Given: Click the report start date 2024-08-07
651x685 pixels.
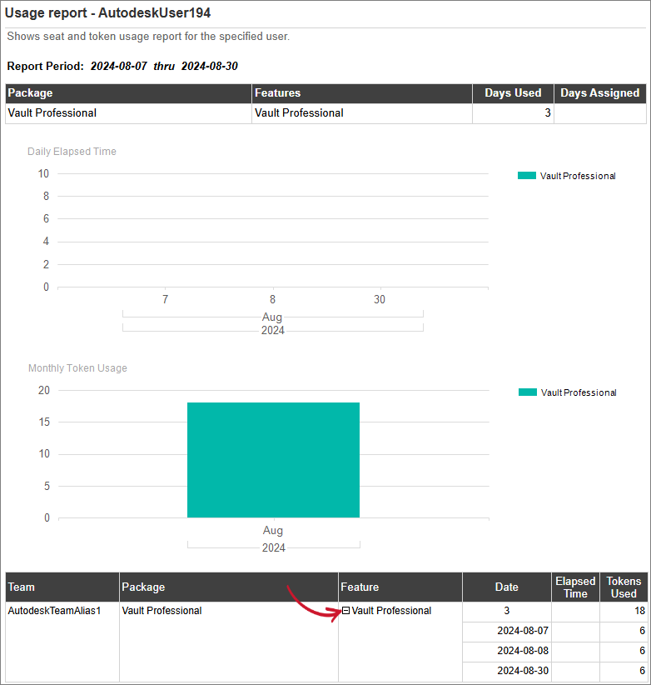Looking at the screenshot, I should pos(119,66).
